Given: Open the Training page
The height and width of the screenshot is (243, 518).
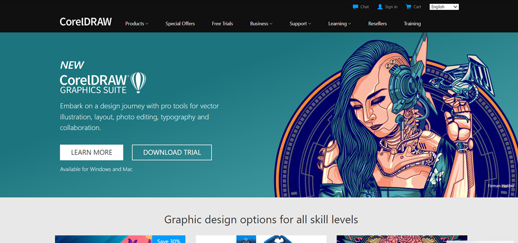Looking at the screenshot, I should coord(412,24).
